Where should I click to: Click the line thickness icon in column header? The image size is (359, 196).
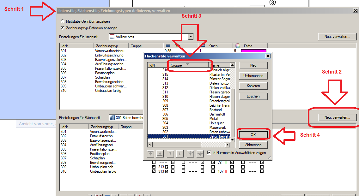pos(168,46)
